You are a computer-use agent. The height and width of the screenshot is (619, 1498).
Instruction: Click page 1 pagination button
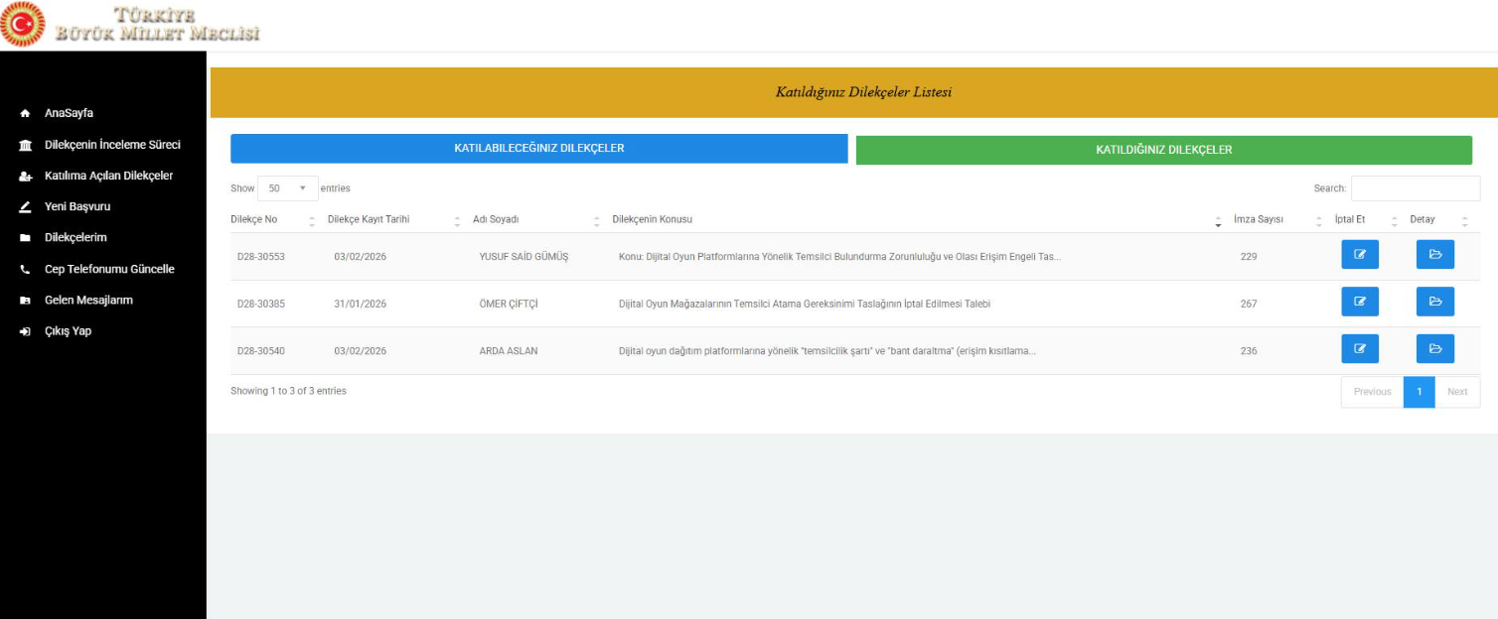(x=1420, y=392)
